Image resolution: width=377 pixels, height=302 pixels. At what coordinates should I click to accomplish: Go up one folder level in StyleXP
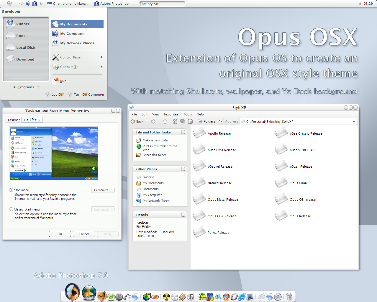pyautogui.click(x=165, y=121)
